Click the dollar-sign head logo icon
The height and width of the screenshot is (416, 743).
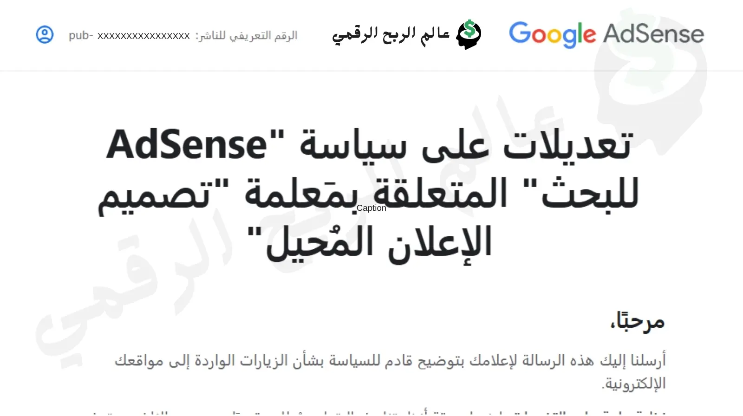click(469, 34)
